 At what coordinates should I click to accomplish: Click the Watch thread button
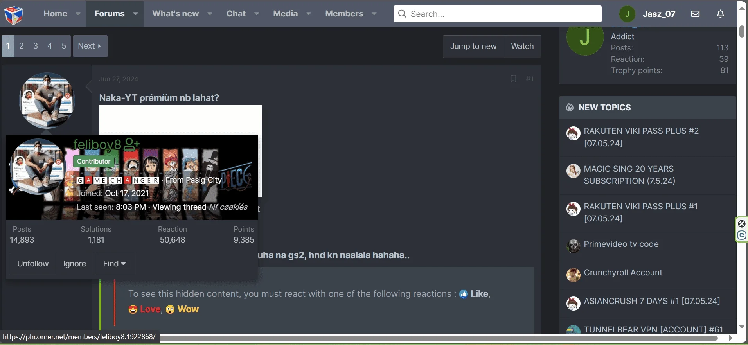point(522,46)
